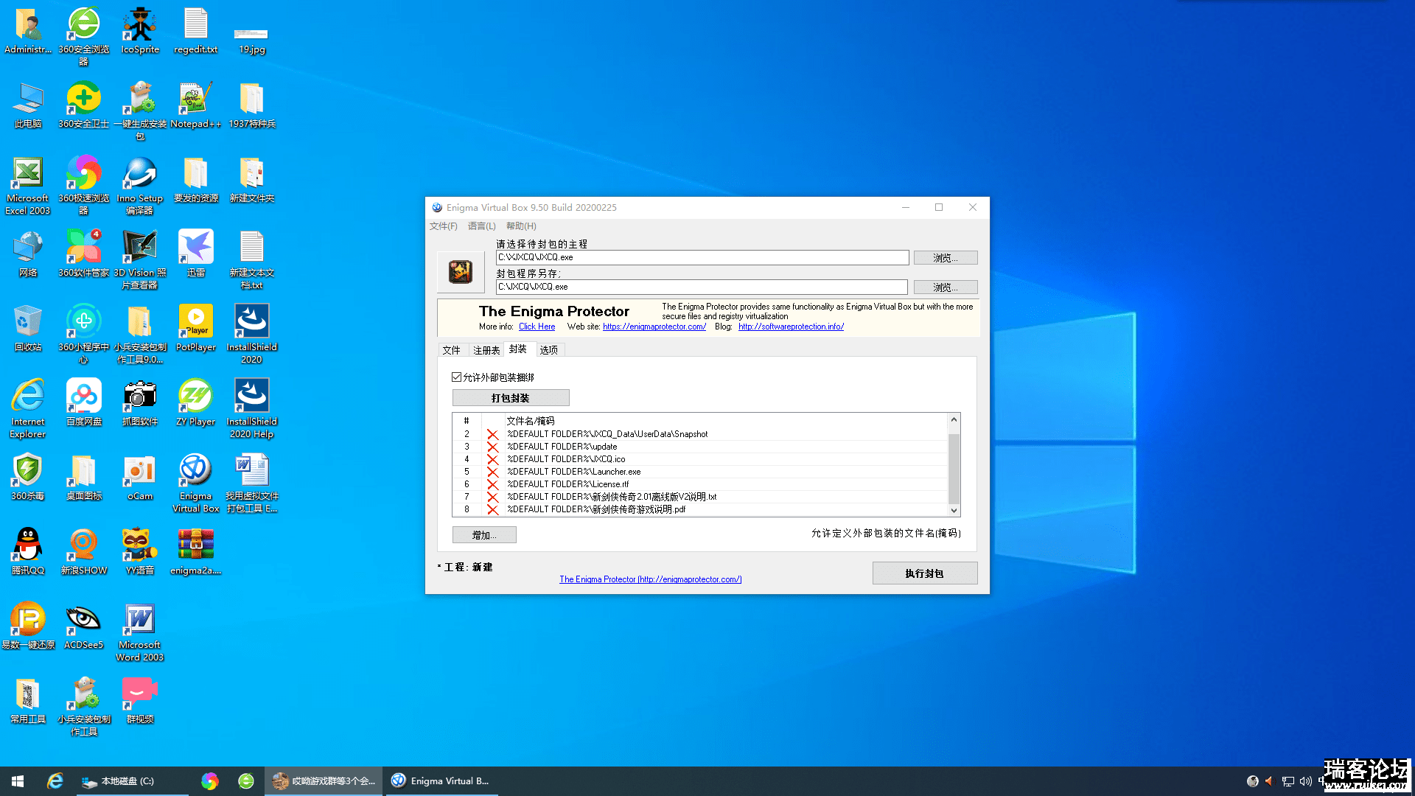Open the softwareprotection.info blog link
This screenshot has width=1415, height=796.
[792, 327]
